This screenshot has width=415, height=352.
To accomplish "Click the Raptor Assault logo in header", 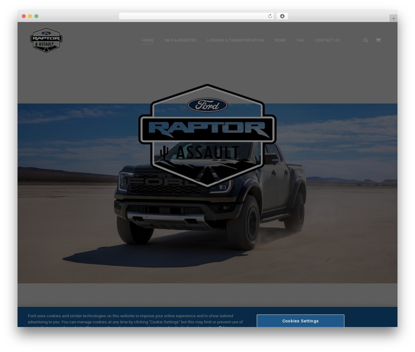I will click(46, 40).
